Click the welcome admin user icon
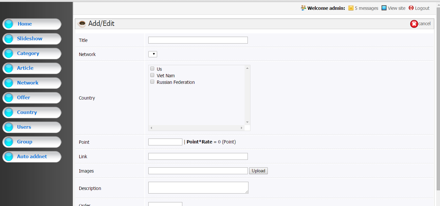The width and height of the screenshot is (440, 206). point(303,8)
